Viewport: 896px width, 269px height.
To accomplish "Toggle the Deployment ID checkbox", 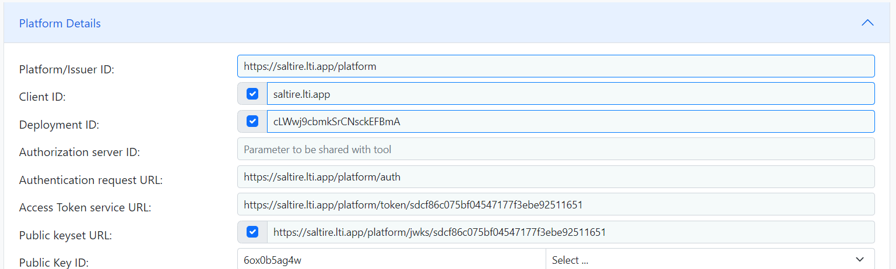I will tap(252, 122).
